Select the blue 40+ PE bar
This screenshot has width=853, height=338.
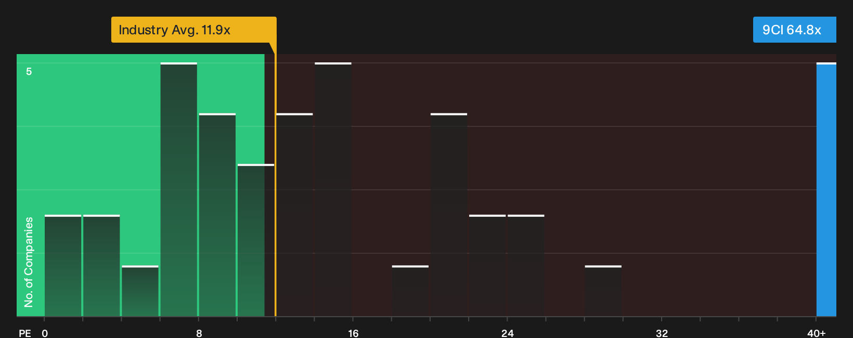[826, 189]
